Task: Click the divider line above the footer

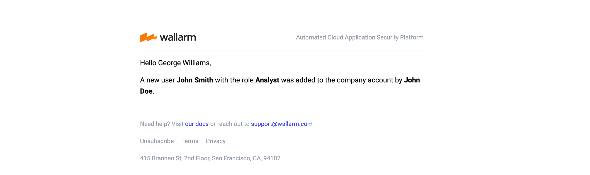Action: point(282,111)
